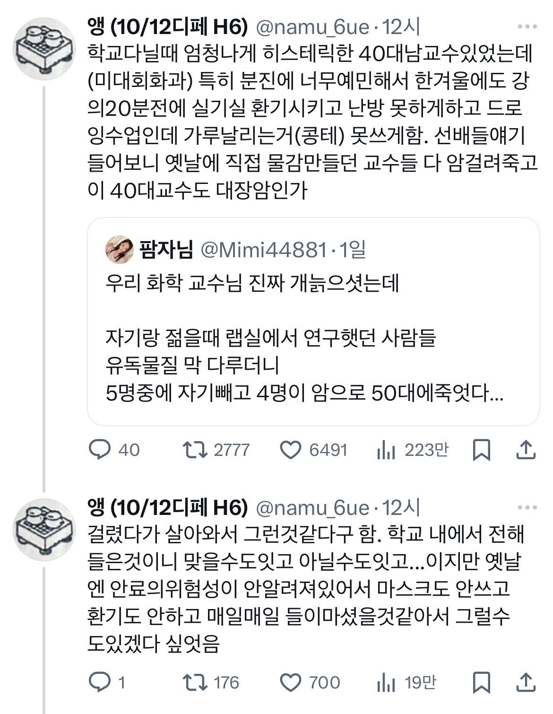Share the second tweet
The width and height of the screenshot is (553, 714).
[x=526, y=682]
